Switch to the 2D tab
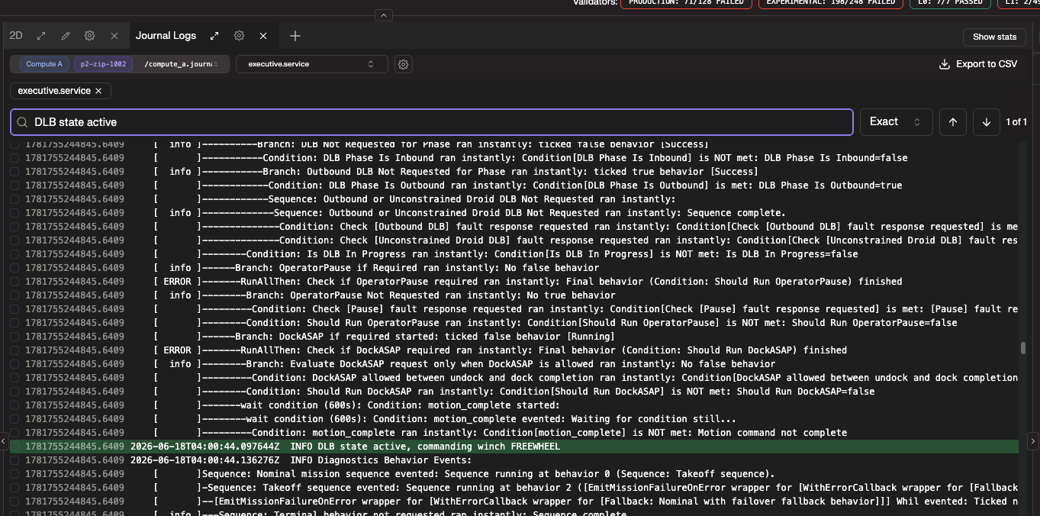The height and width of the screenshot is (516, 1040). coord(16,36)
